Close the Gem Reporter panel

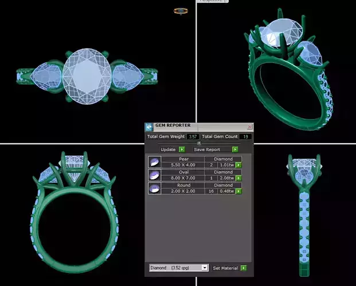click(x=249, y=126)
